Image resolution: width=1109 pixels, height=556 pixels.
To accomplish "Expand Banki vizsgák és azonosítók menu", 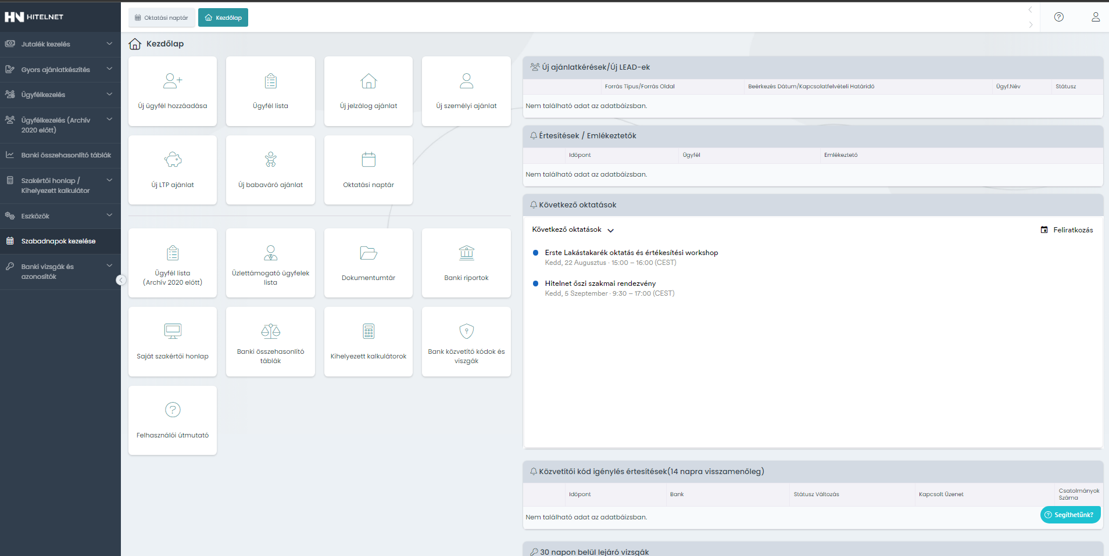I will 109,266.
